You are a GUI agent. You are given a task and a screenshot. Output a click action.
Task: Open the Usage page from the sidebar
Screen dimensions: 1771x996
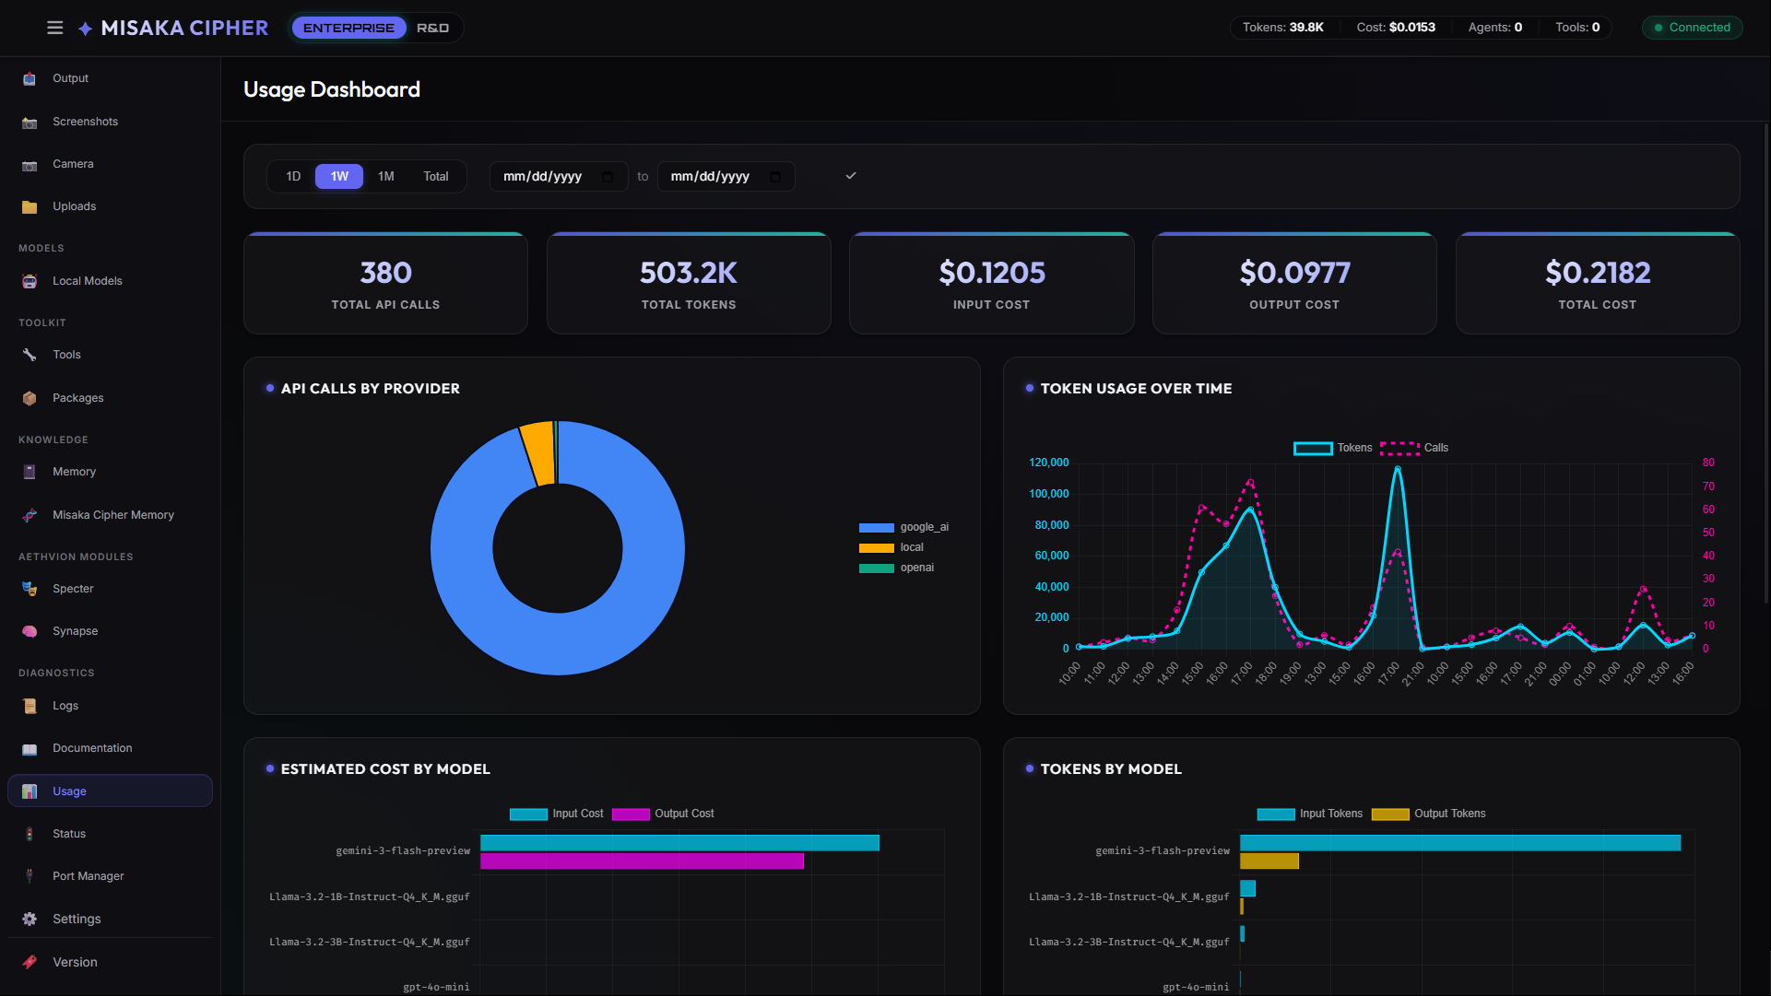click(x=109, y=791)
